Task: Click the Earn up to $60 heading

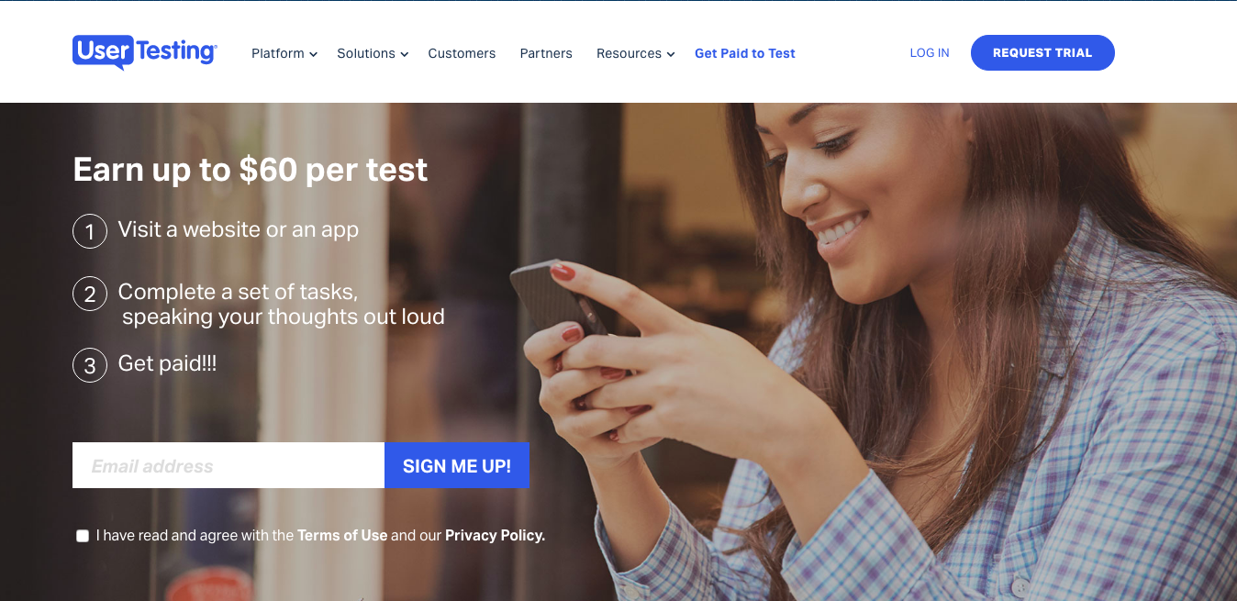Action: [x=251, y=170]
